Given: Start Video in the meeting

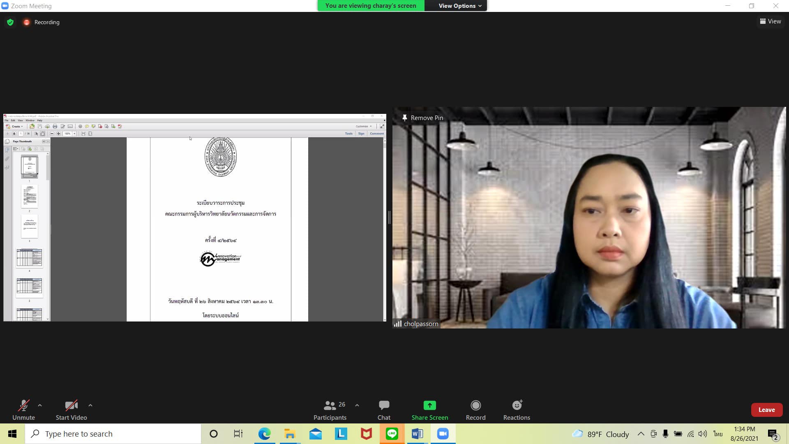Looking at the screenshot, I should (x=71, y=410).
